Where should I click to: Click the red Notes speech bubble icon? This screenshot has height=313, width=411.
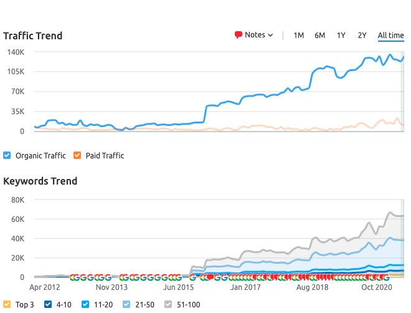(239, 35)
